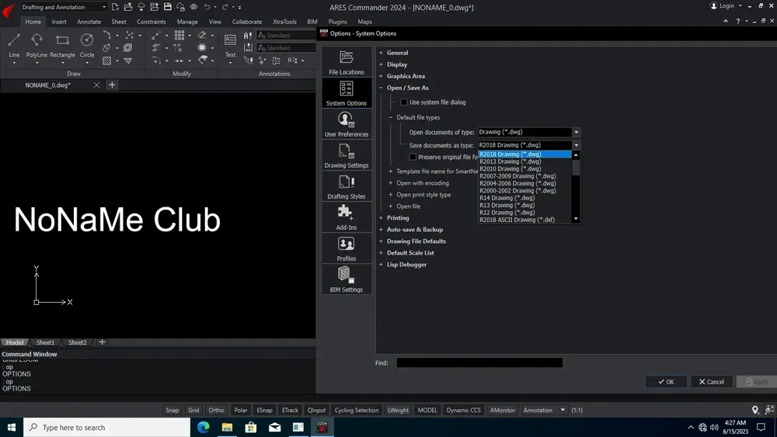Collapse the Open / Save As section

point(381,88)
